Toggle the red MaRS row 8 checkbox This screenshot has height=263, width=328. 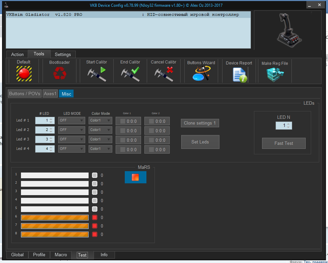click(x=95, y=234)
